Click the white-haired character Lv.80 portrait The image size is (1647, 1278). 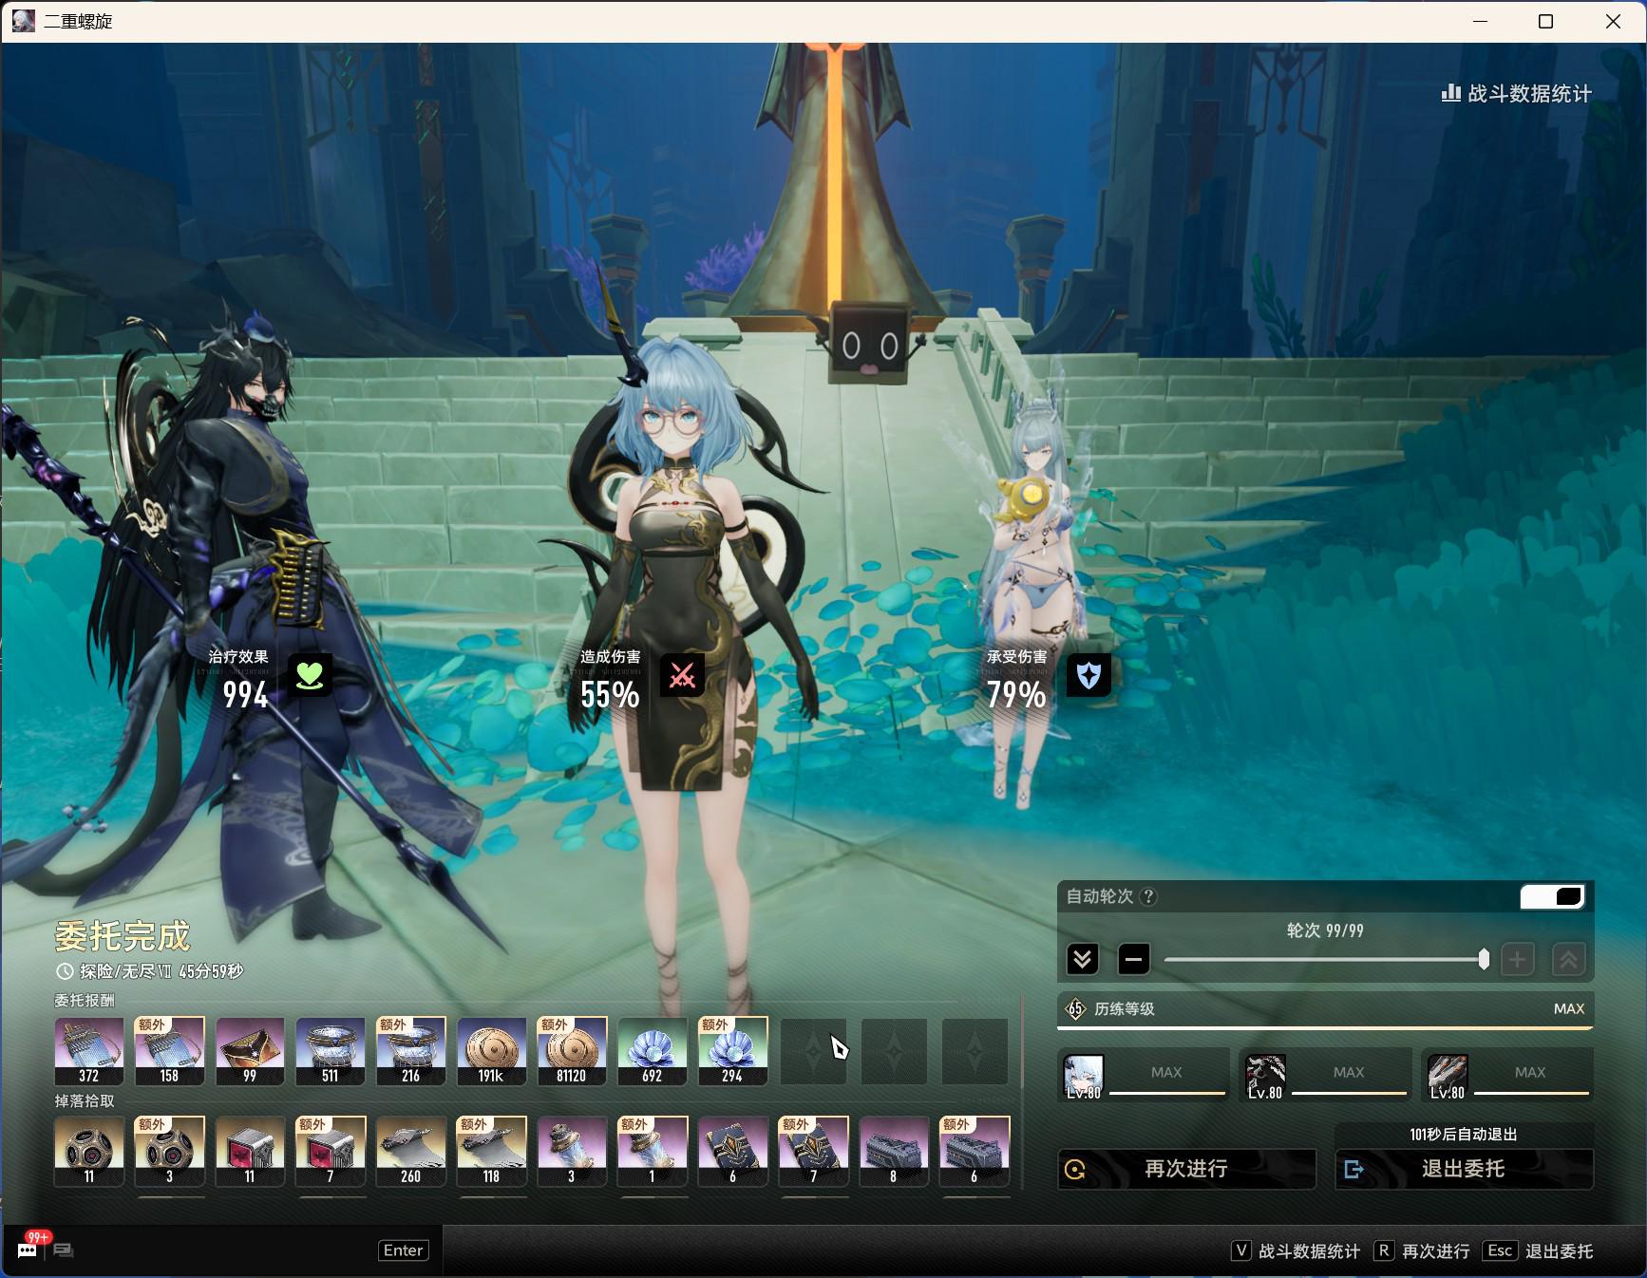1083,1076
